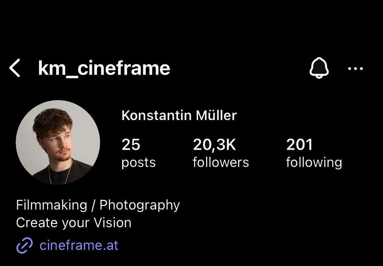Click the word "Filmmaking" in bio
The width and height of the screenshot is (383, 266).
coord(51,205)
